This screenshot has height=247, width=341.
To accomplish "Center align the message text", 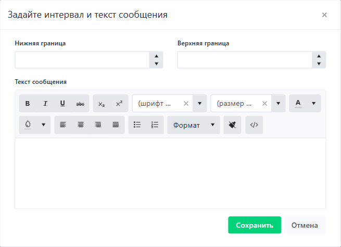I will click(x=81, y=125).
